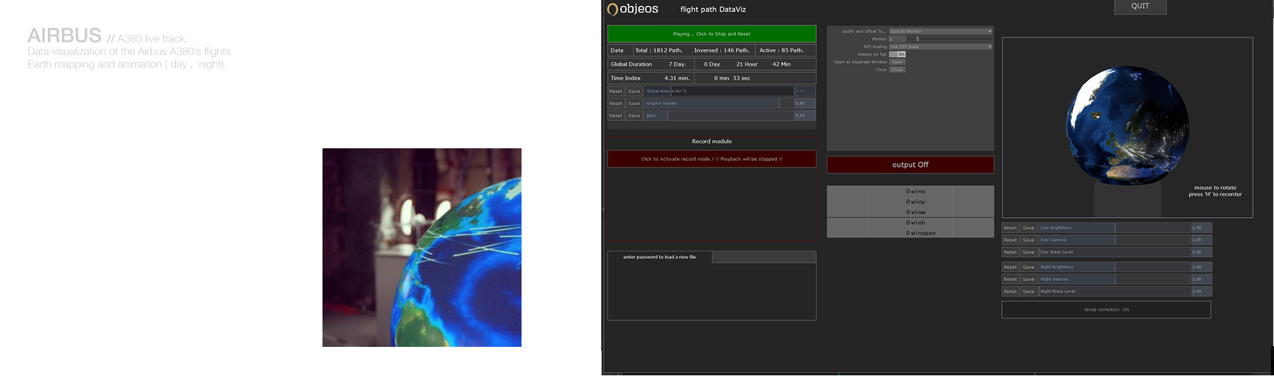
Task: Click the QUIT button
Action: point(1140,6)
